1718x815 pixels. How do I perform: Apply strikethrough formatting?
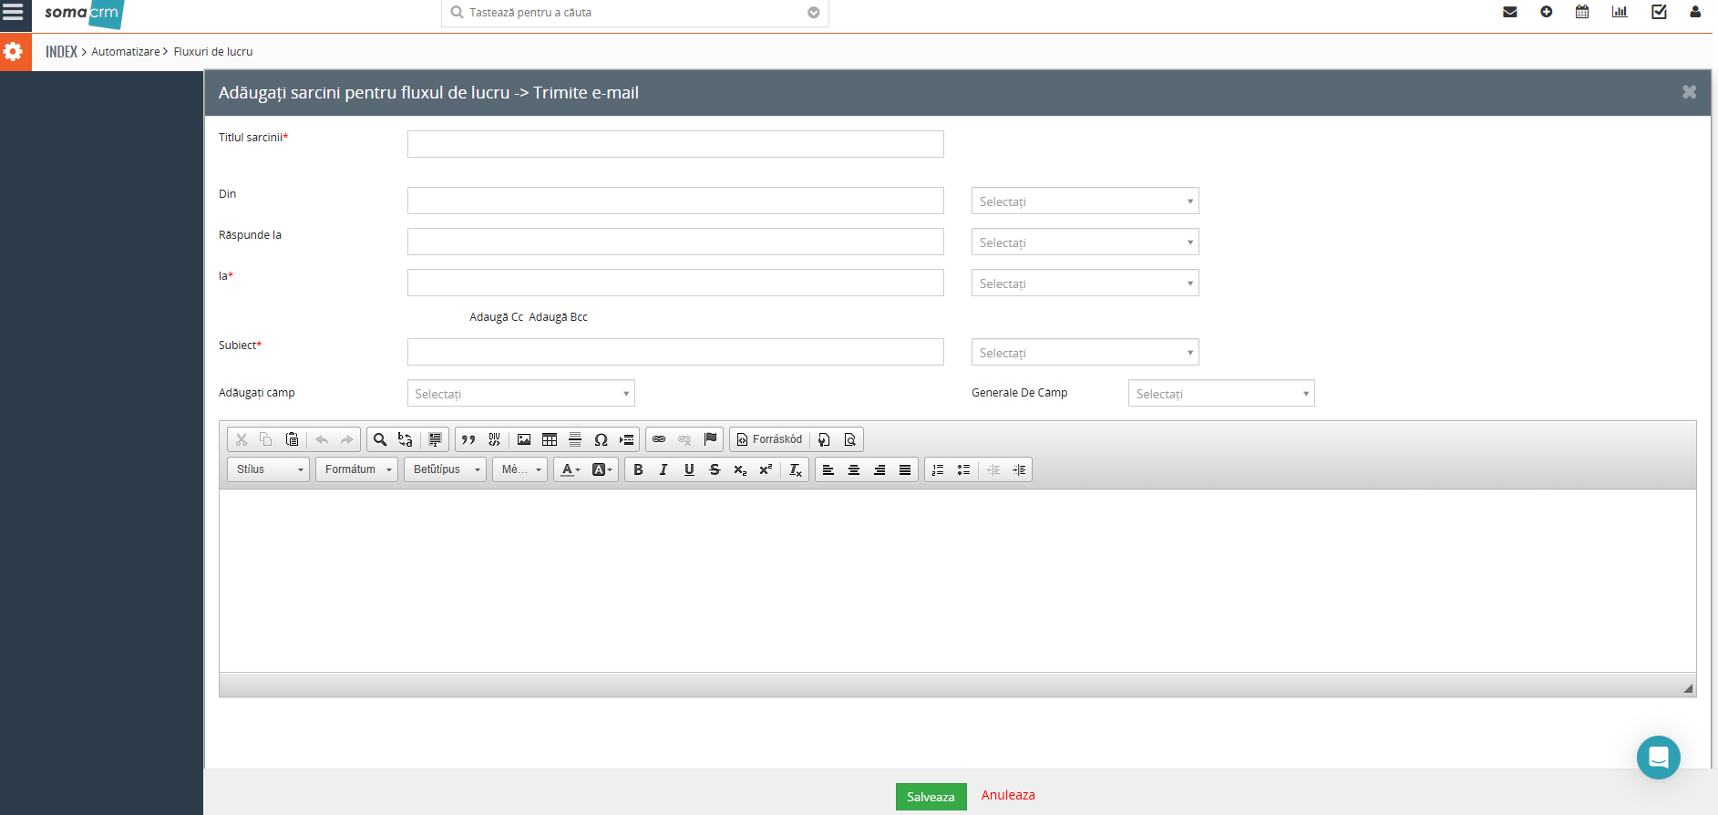pos(715,469)
